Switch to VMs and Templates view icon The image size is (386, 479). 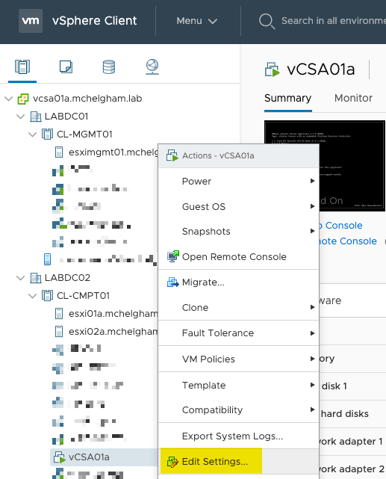point(66,67)
